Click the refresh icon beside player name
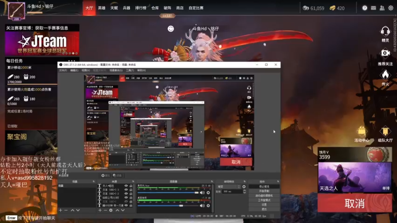397x223 pixels. [171, 29]
